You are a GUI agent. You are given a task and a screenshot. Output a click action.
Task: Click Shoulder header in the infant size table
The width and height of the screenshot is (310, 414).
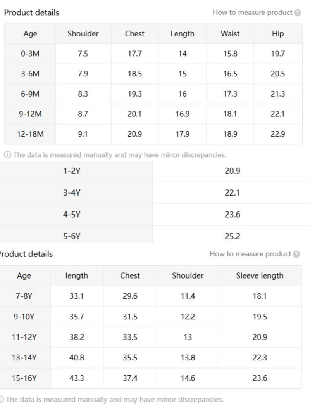tap(83, 34)
